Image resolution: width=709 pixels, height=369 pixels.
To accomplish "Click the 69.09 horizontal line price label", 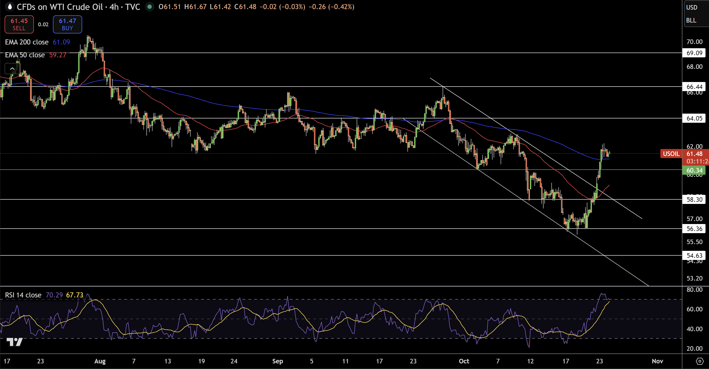I will click(694, 53).
